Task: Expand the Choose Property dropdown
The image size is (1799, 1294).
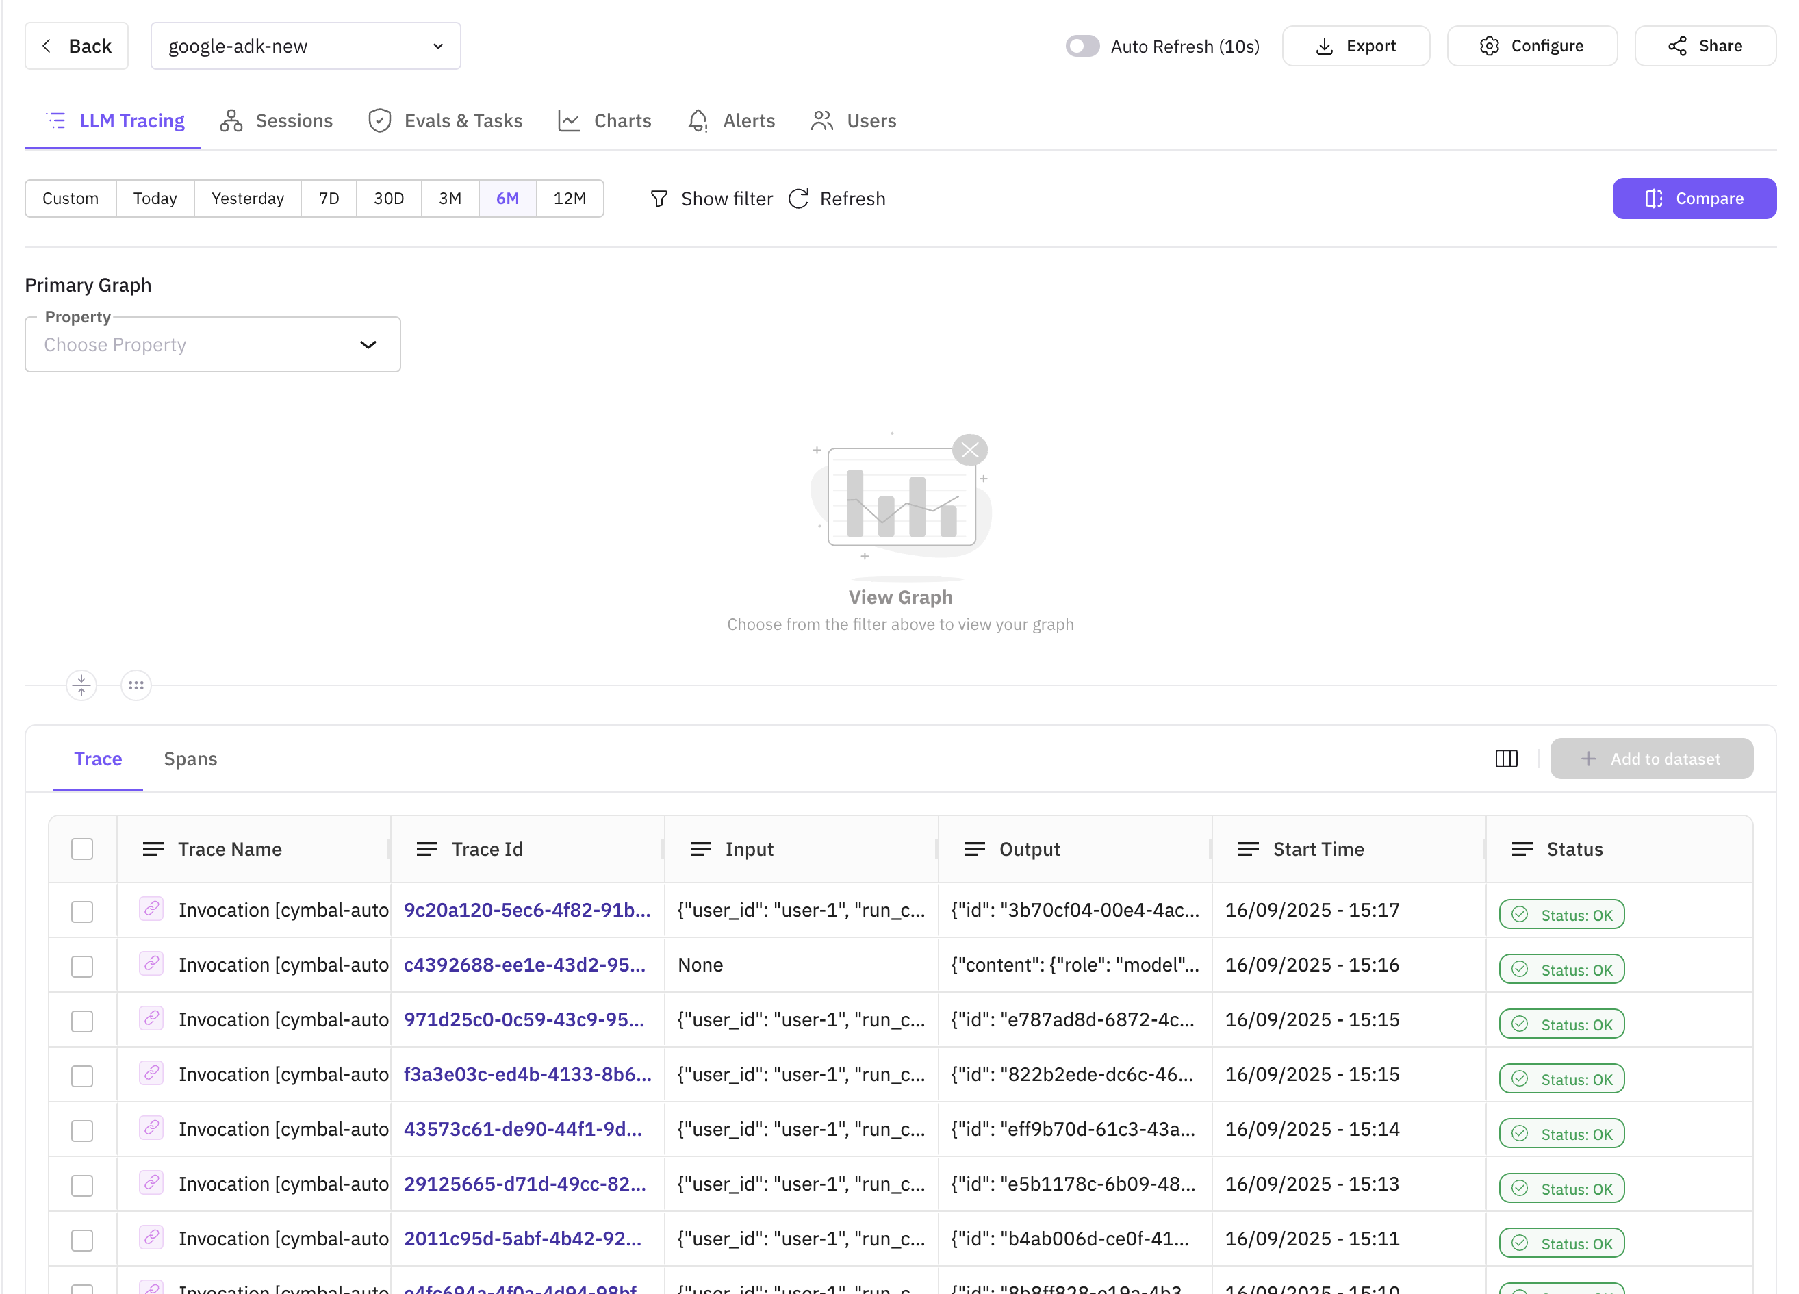Action: (x=213, y=344)
